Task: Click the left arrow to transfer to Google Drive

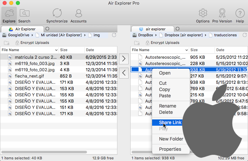Action: point(124,73)
